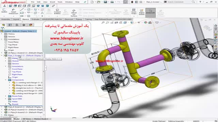Open the DimXpertManager tab

point(24,25)
